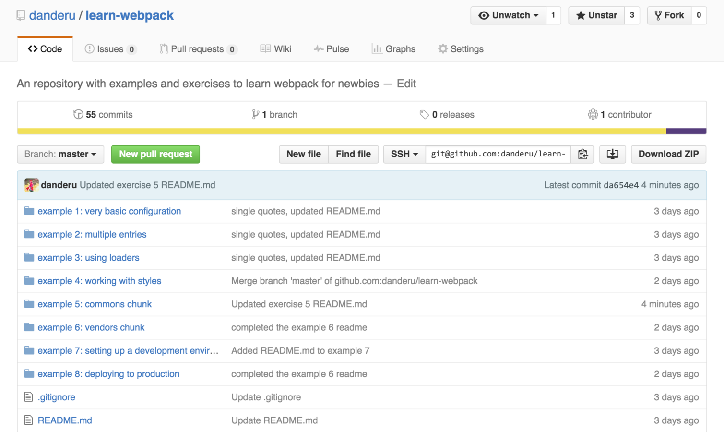The image size is (724, 432).
Task: Click folder icon for example 1
Action: point(29,211)
